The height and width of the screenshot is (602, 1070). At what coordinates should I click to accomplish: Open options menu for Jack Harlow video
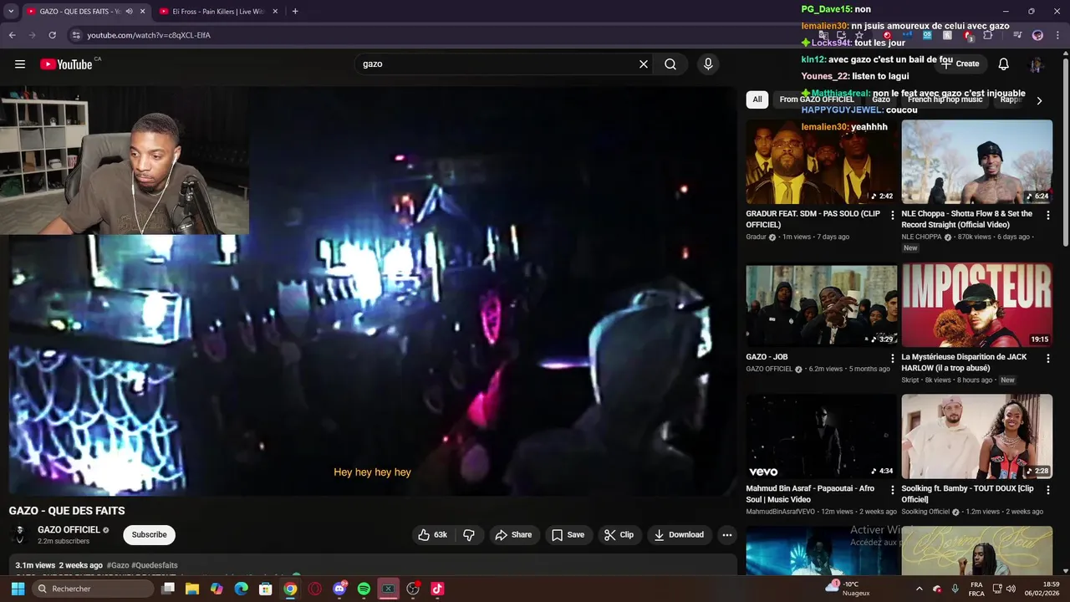click(1047, 358)
